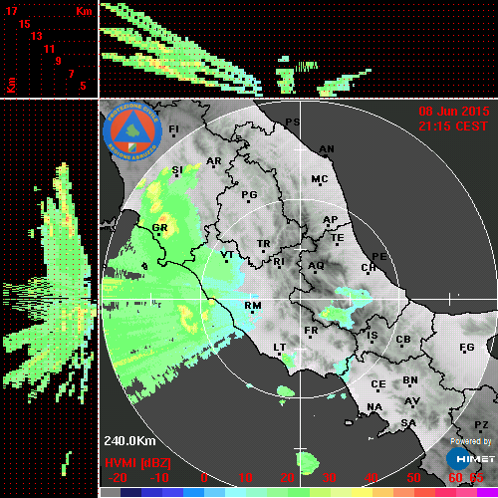Click the LT city label
The height and width of the screenshot is (498, 498).
click(x=280, y=348)
